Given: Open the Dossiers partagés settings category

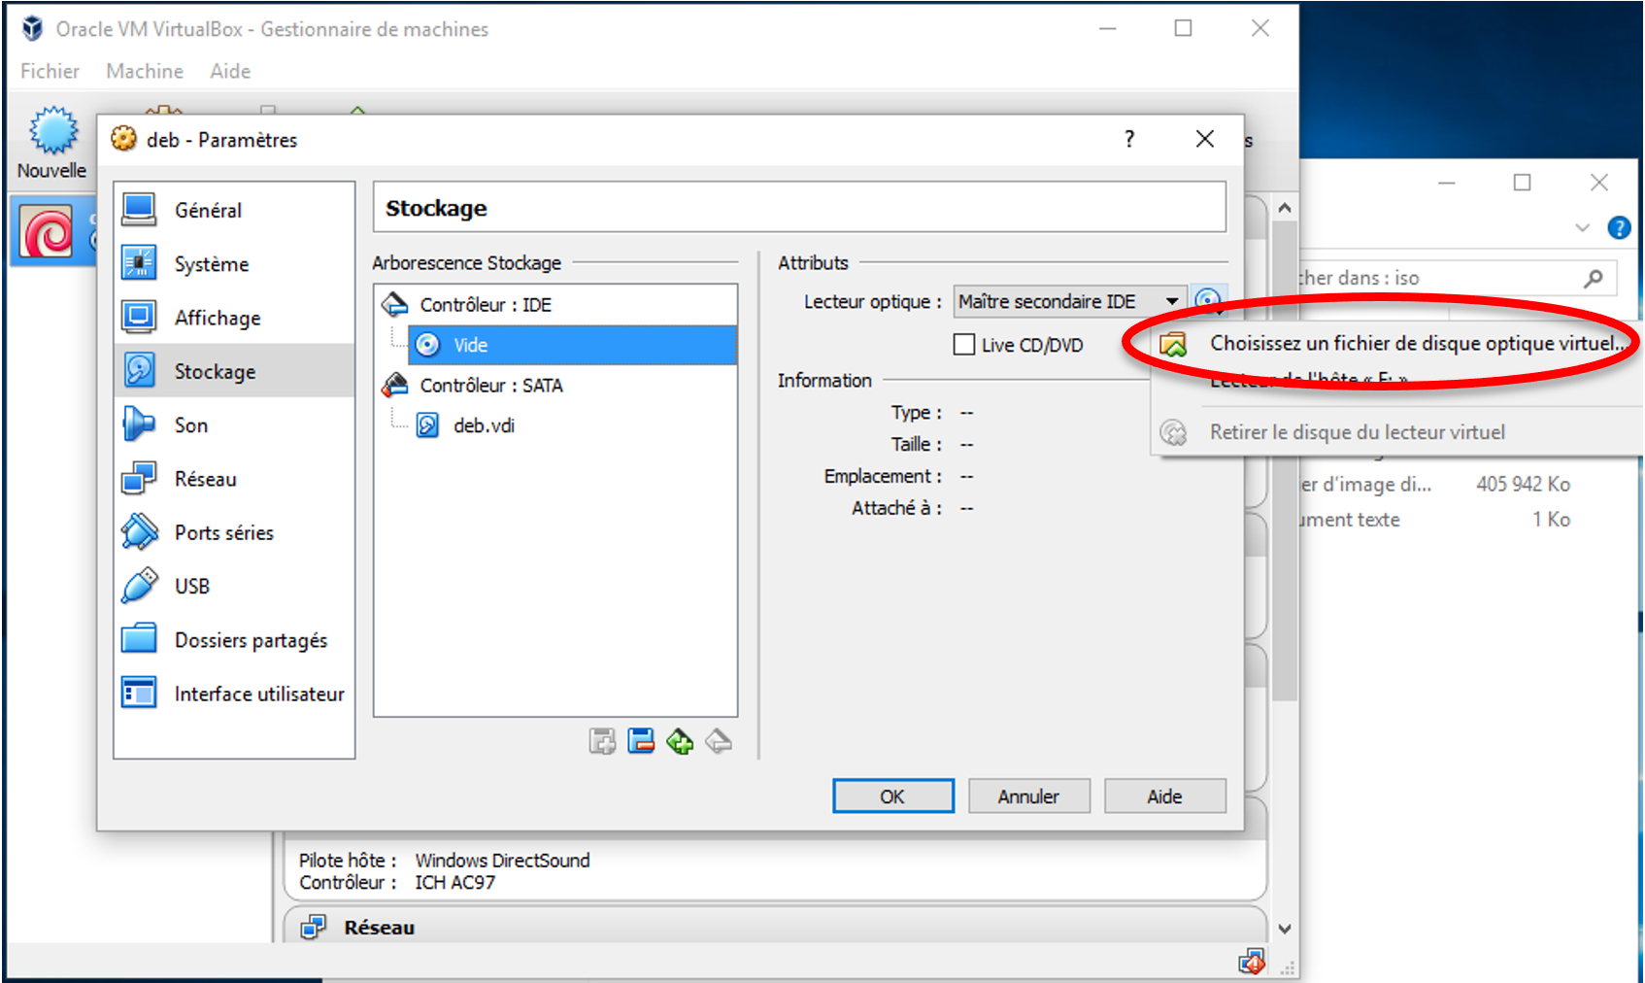Looking at the screenshot, I should [234, 640].
